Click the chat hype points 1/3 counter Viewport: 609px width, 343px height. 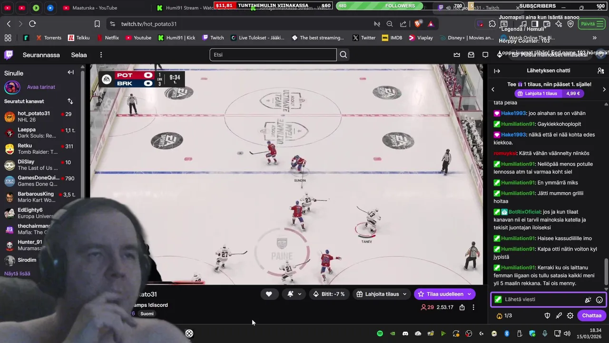[x=504, y=315]
